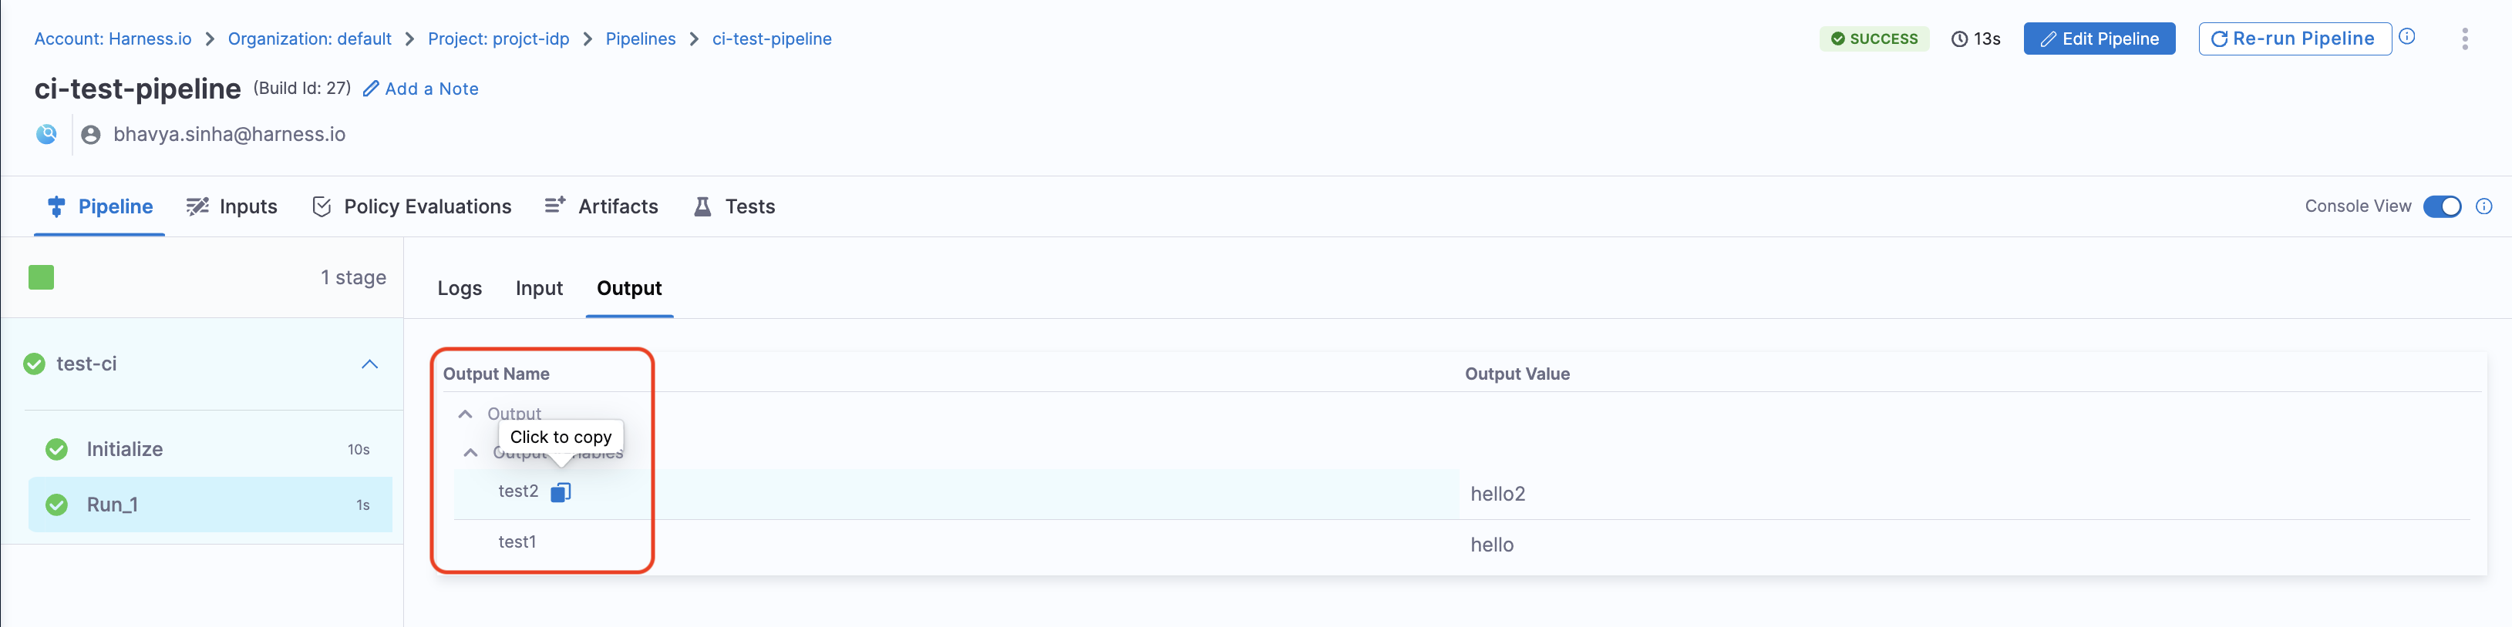2512x627 pixels.
Task: Click the green stage status square
Action: [x=41, y=277]
